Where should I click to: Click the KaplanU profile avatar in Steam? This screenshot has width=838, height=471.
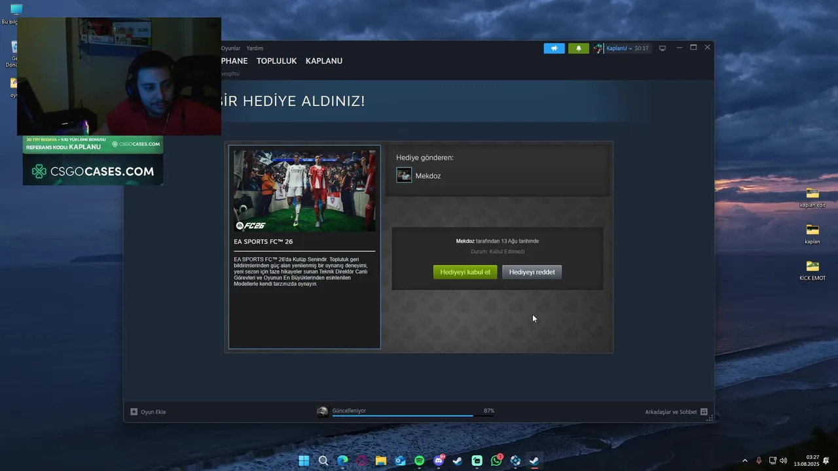coord(598,48)
